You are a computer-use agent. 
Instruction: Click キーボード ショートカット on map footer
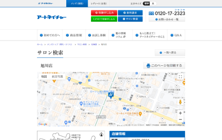pos(135,125)
